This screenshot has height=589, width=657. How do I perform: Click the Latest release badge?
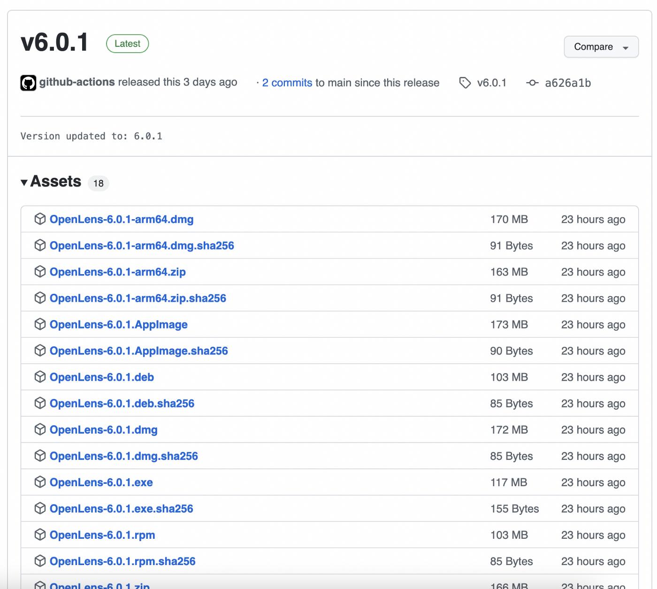[127, 44]
